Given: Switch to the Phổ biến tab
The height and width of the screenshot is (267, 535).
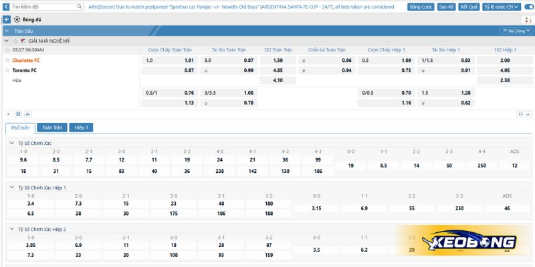Looking at the screenshot, I should 21,128.
